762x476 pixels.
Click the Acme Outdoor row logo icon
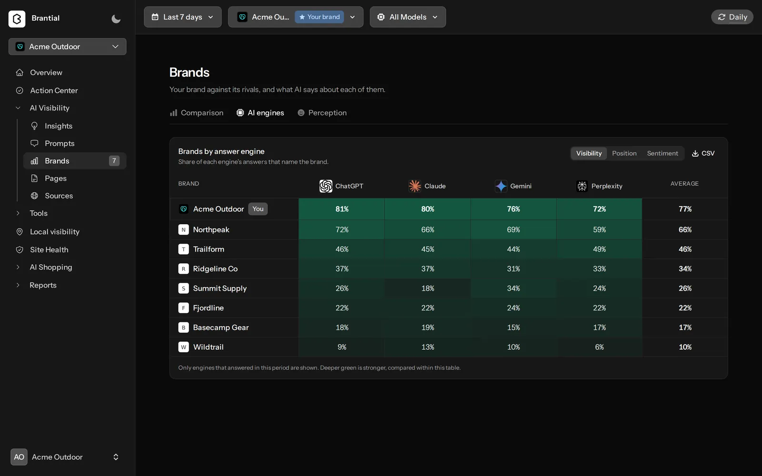click(x=183, y=209)
